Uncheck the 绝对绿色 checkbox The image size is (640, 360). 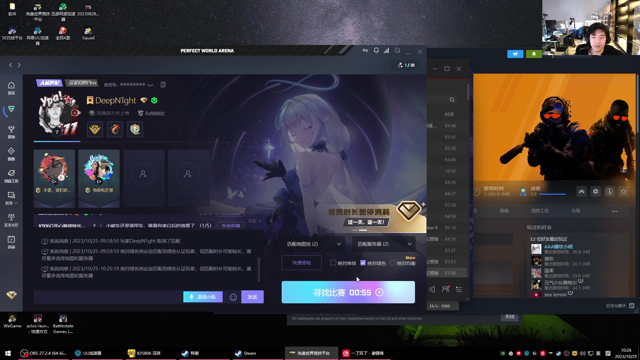coord(363,263)
